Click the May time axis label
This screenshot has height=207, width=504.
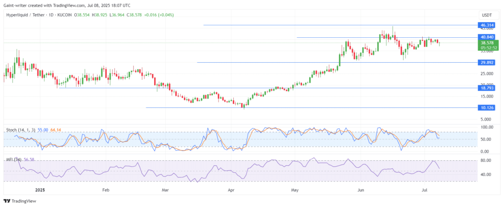[295, 190]
